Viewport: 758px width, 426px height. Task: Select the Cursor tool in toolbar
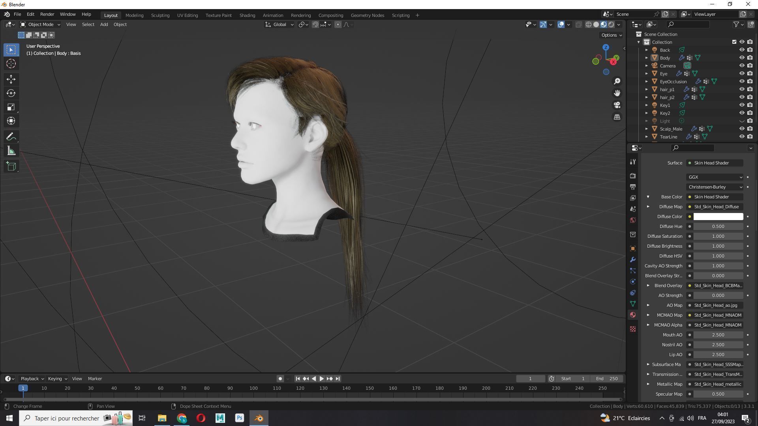coord(11,64)
